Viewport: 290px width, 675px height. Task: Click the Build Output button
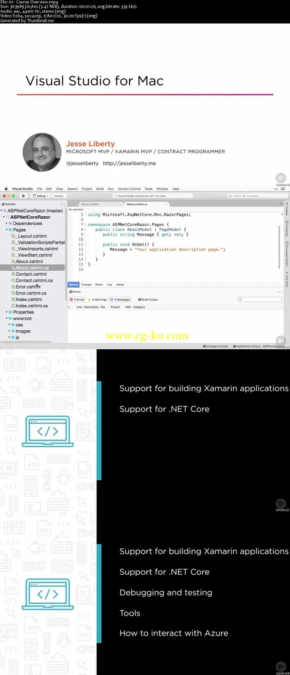[148, 299]
